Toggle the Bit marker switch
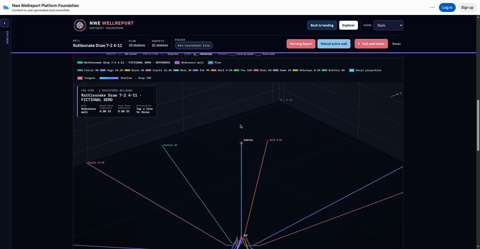The width and height of the screenshot is (480, 249). pos(120,54)
